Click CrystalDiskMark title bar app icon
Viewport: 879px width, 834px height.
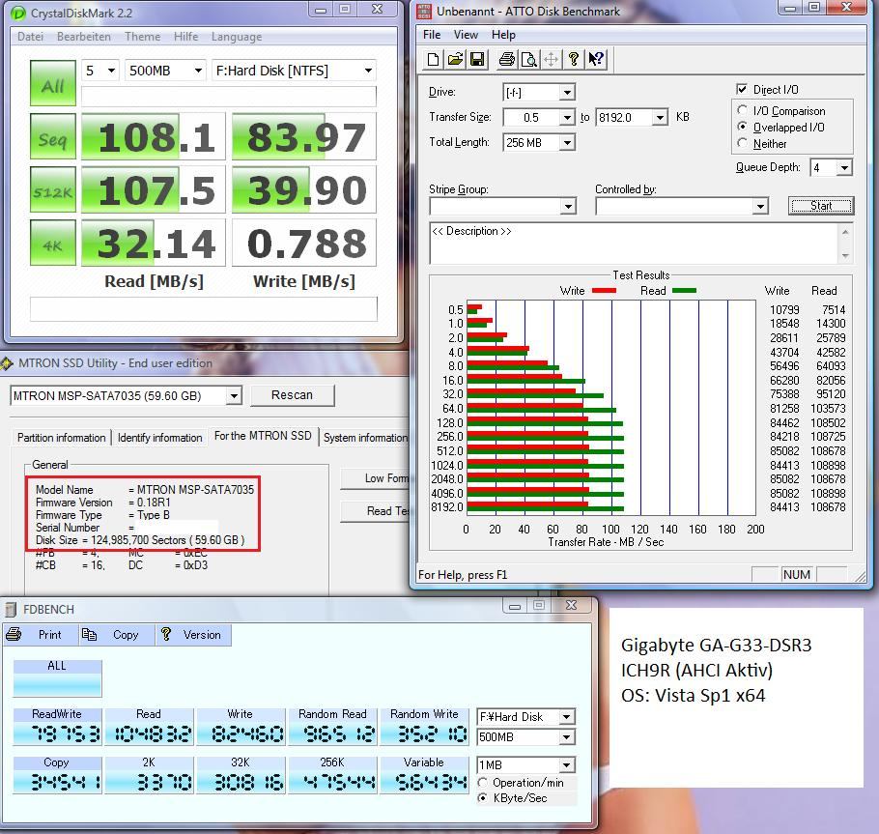pyautogui.click(x=18, y=13)
